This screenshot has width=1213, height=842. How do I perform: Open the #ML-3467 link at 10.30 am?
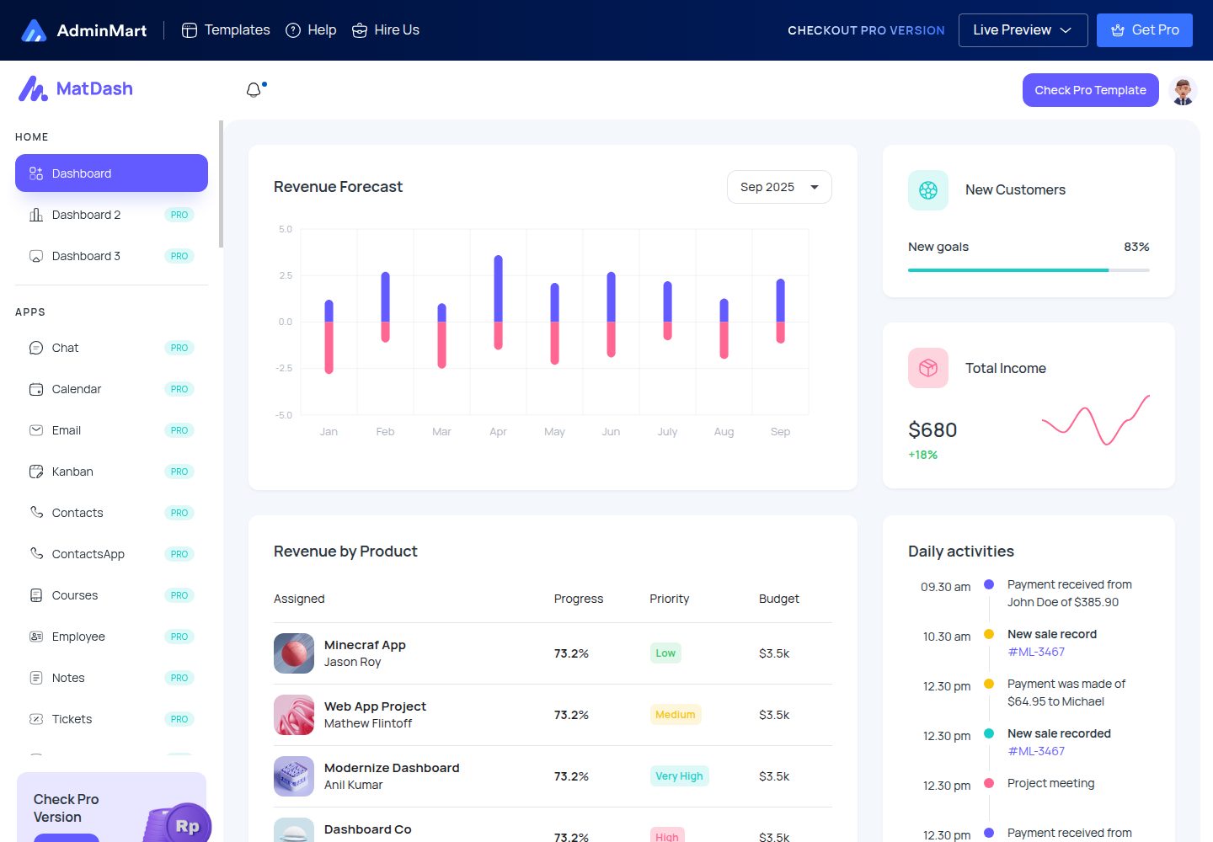click(1036, 652)
